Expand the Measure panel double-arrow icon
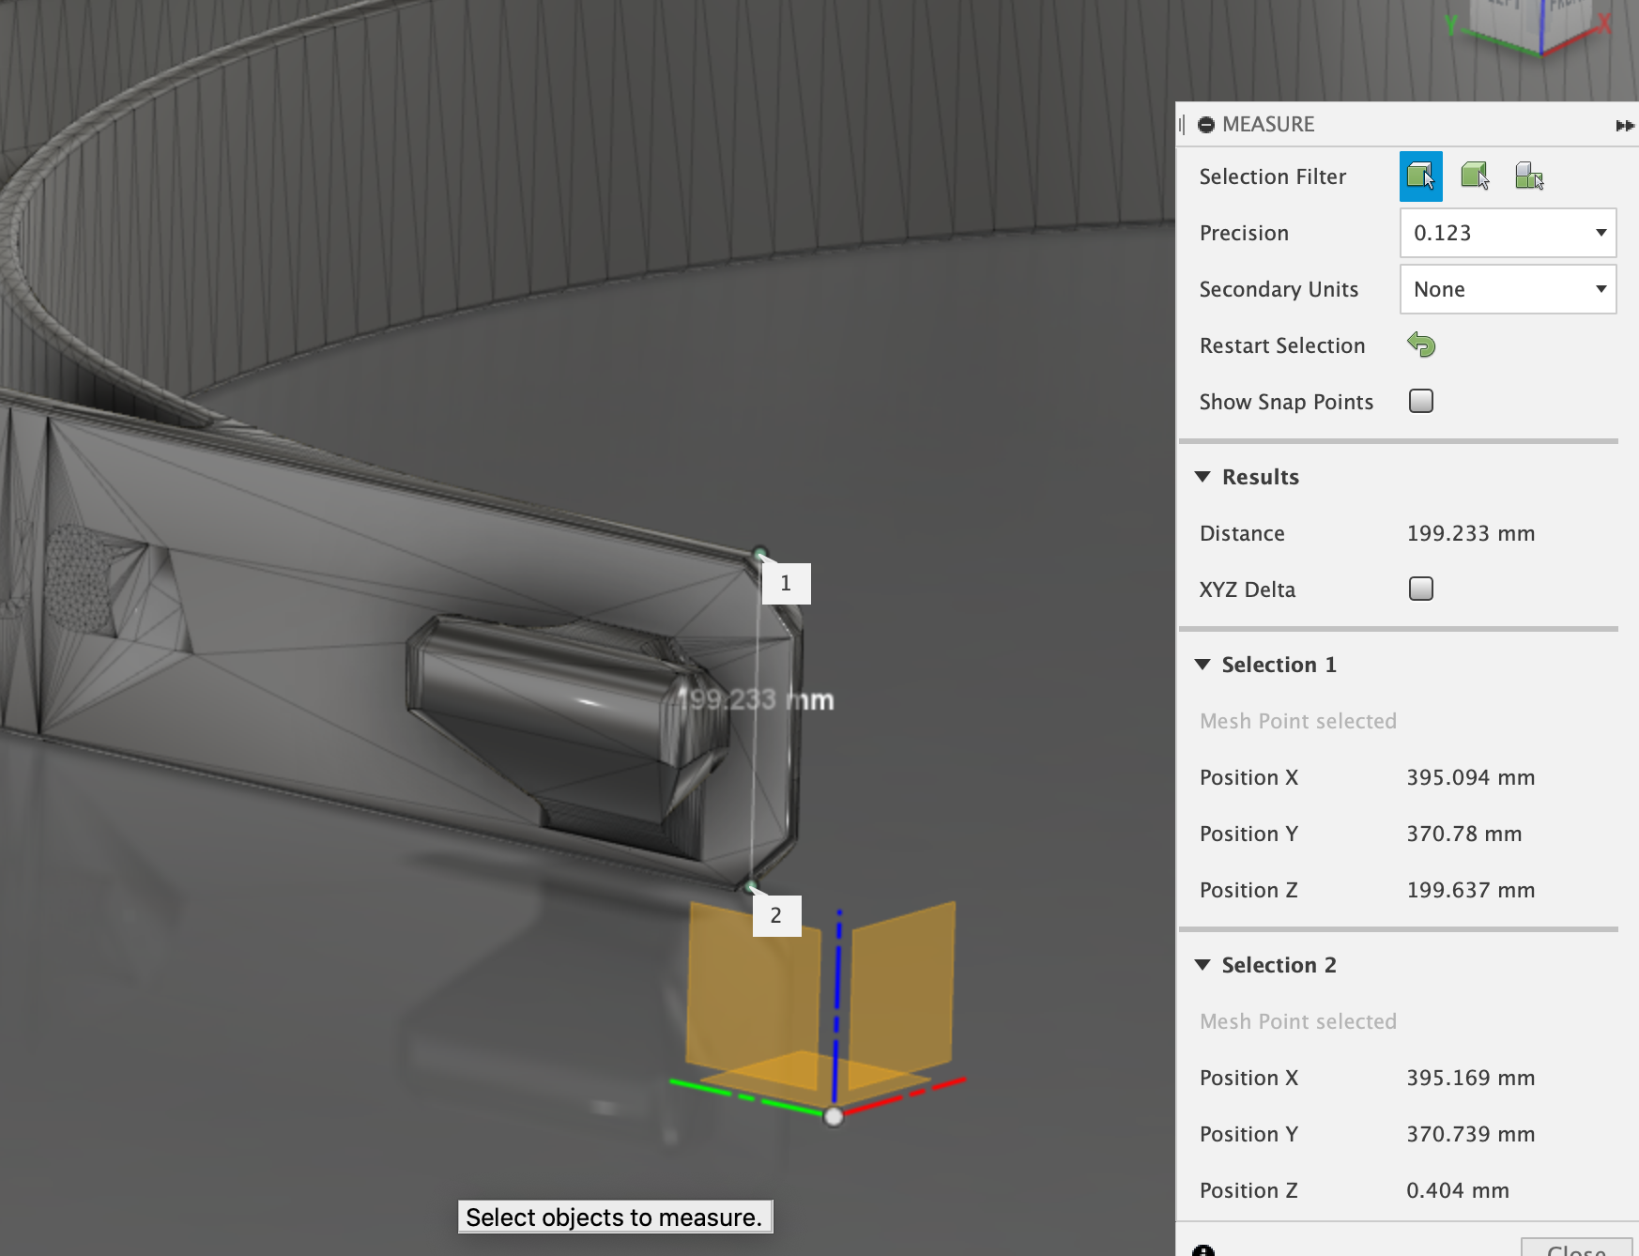Screen dimensions: 1639x1256 pos(1625,125)
